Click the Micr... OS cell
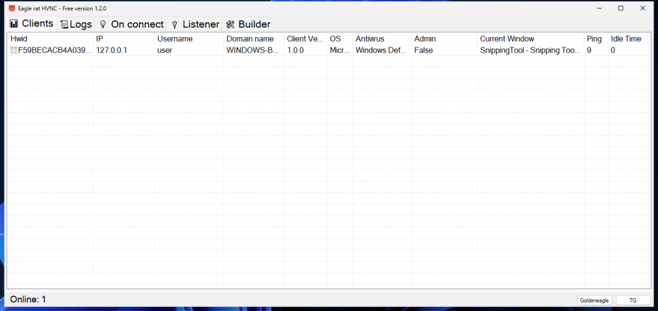This screenshot has width=658, height=311. [x=340, y=50]
